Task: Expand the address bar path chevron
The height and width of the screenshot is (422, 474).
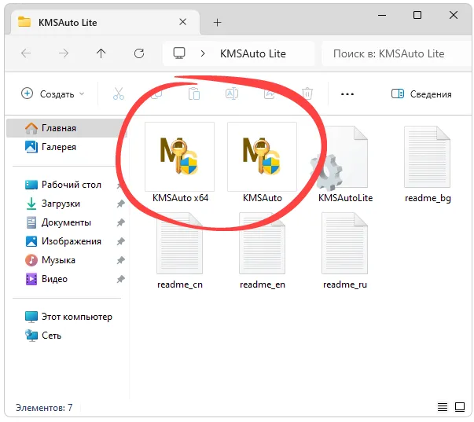Action: 203,53
